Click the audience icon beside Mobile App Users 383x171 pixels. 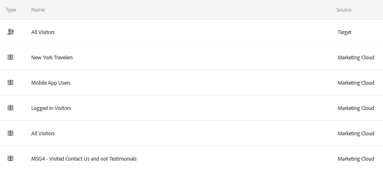point(10,83)
